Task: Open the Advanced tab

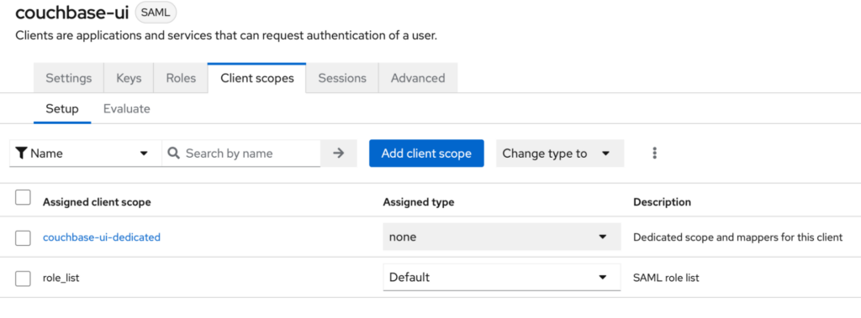Action: [x=418, y=78]
